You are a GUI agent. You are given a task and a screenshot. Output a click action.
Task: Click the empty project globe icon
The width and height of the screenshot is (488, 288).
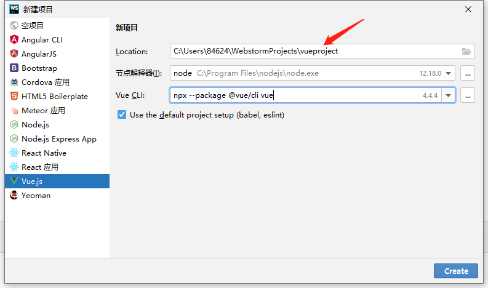pyautogui.click(x=14, y=25)
